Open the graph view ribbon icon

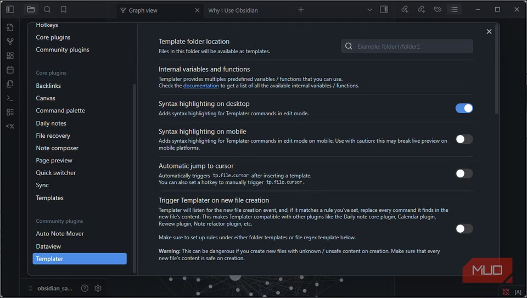click(x=10, y=41)
